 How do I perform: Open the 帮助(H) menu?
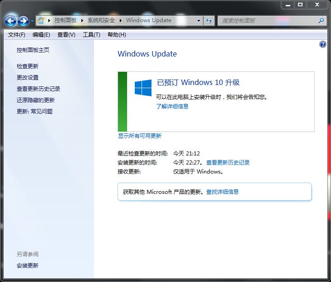point(117,35)
